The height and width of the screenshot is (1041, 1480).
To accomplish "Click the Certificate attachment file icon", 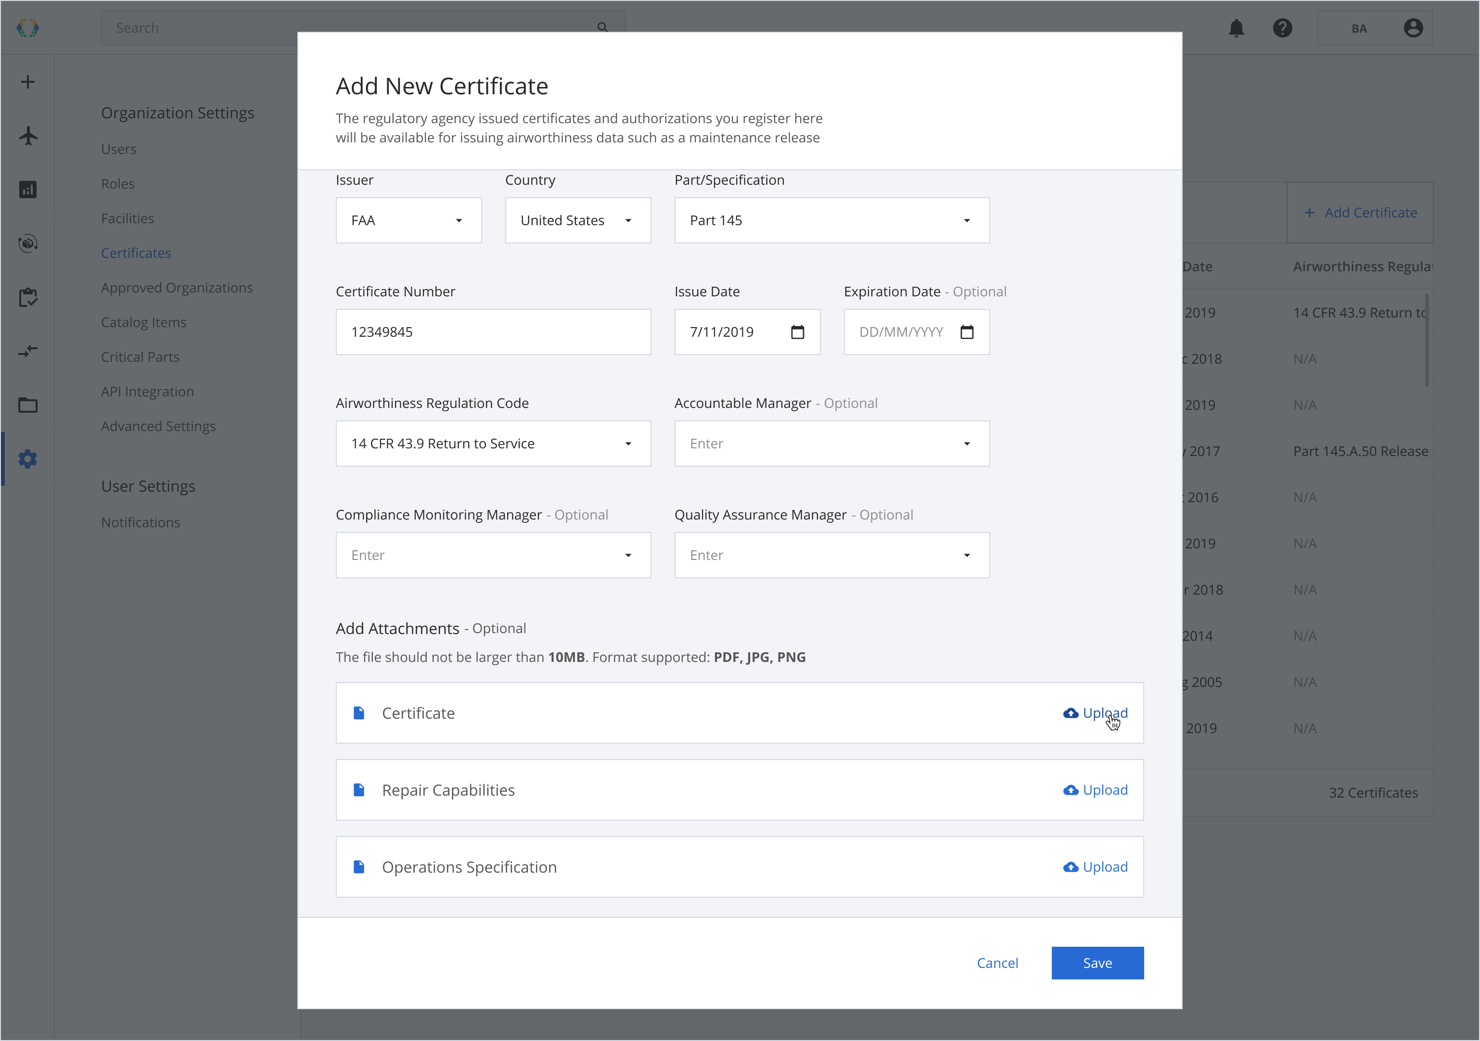I will coord(359,713).
